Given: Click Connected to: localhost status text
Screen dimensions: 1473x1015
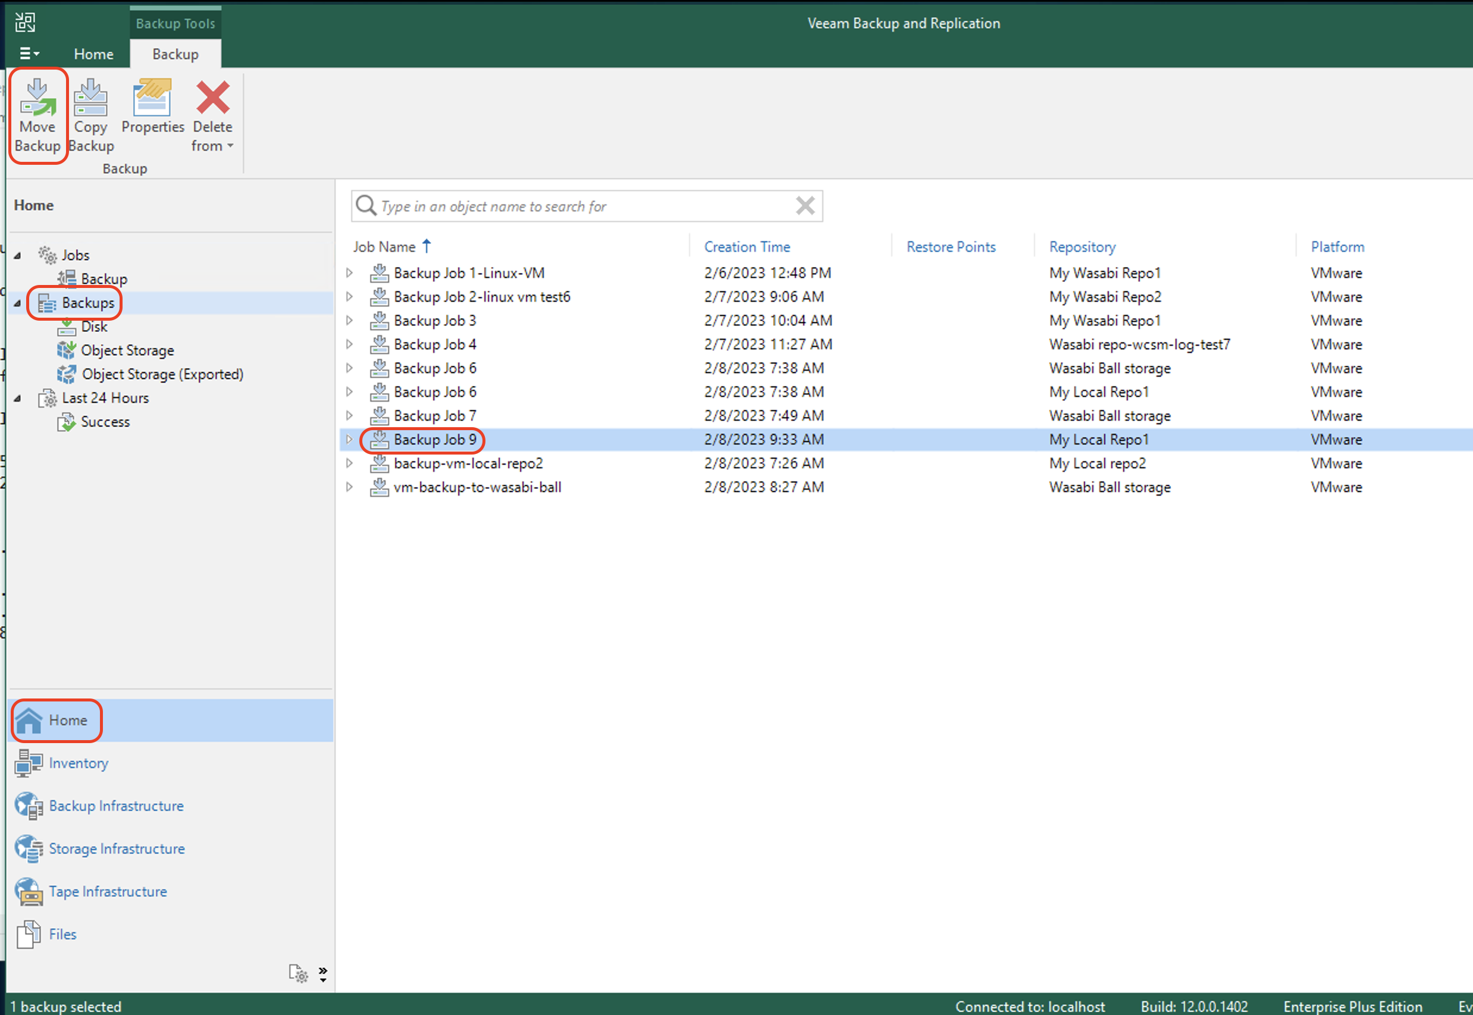Looking at the screenshot, I should [1030, 1006].
